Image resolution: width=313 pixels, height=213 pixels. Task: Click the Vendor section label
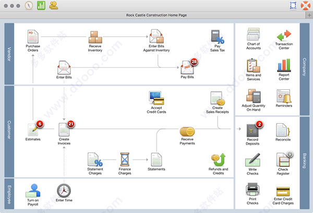9,54
